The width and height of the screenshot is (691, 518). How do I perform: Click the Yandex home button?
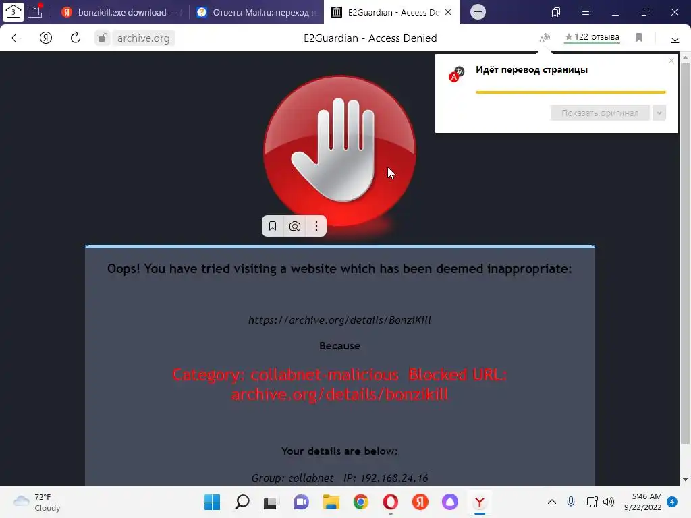click(46, 38)
